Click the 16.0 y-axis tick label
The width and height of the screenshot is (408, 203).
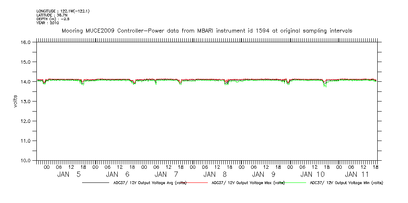[x=25, y=42]
